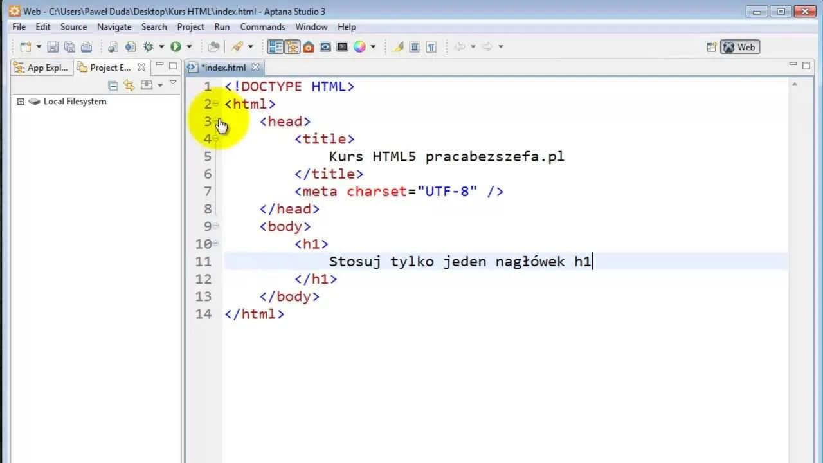Click the Web perspective button

point(739,46)
